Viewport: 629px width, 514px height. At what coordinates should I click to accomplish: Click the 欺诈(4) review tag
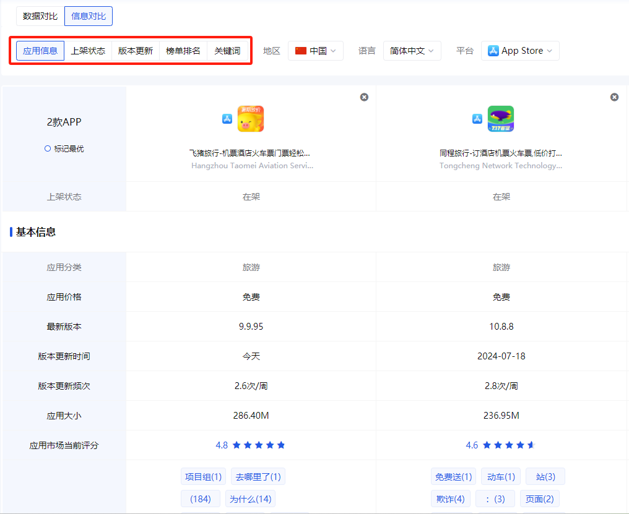[x=451, y=499]
